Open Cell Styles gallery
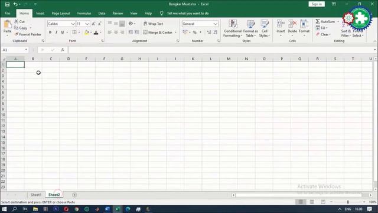 coord(265,28)
